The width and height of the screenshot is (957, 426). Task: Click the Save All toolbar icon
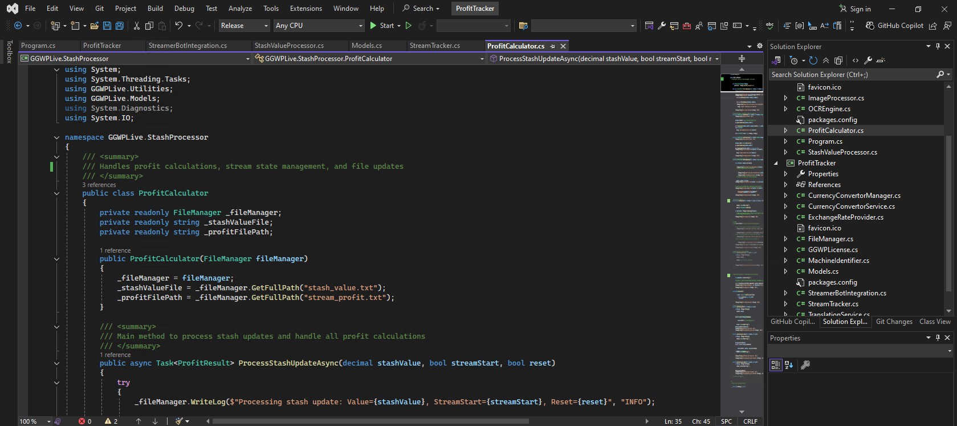click(x=120, y=26)
